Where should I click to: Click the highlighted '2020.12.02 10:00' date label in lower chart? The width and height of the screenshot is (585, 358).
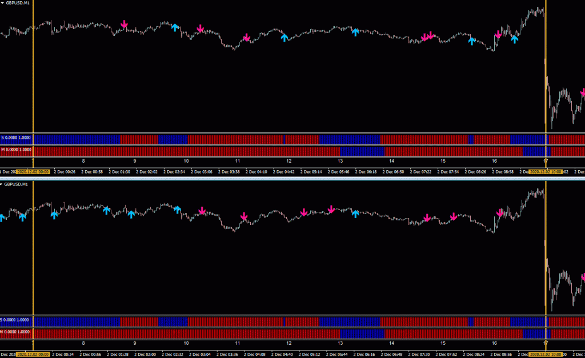546,354
